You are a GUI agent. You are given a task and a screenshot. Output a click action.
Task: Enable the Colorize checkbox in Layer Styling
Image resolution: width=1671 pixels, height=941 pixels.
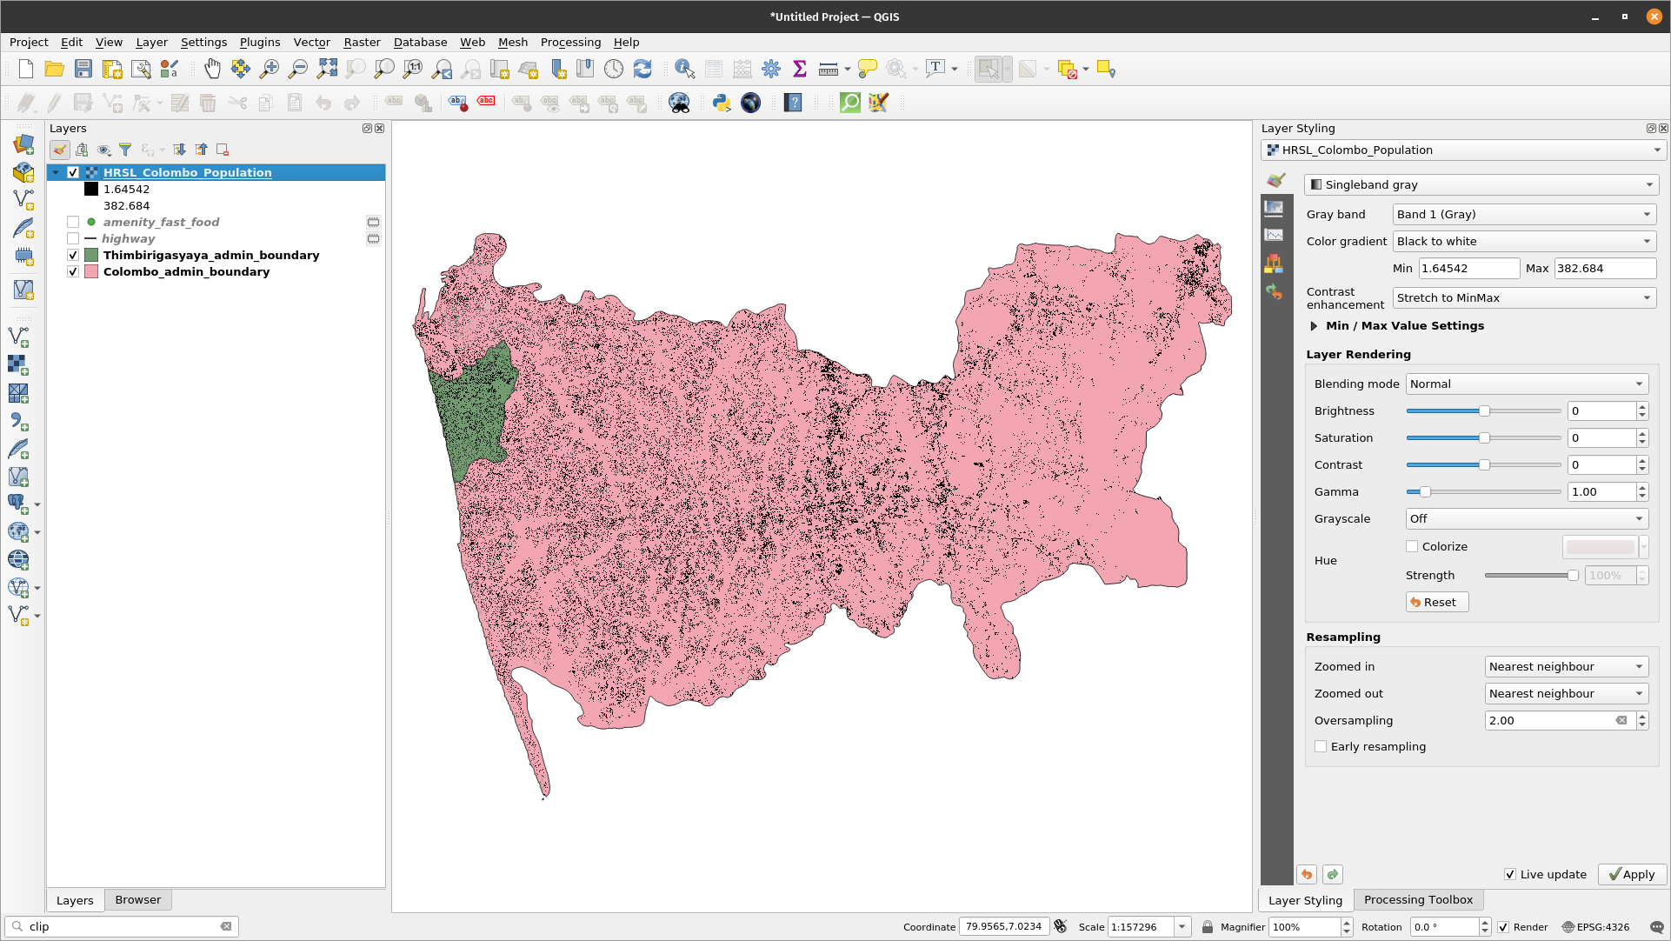coord(1412,546)
